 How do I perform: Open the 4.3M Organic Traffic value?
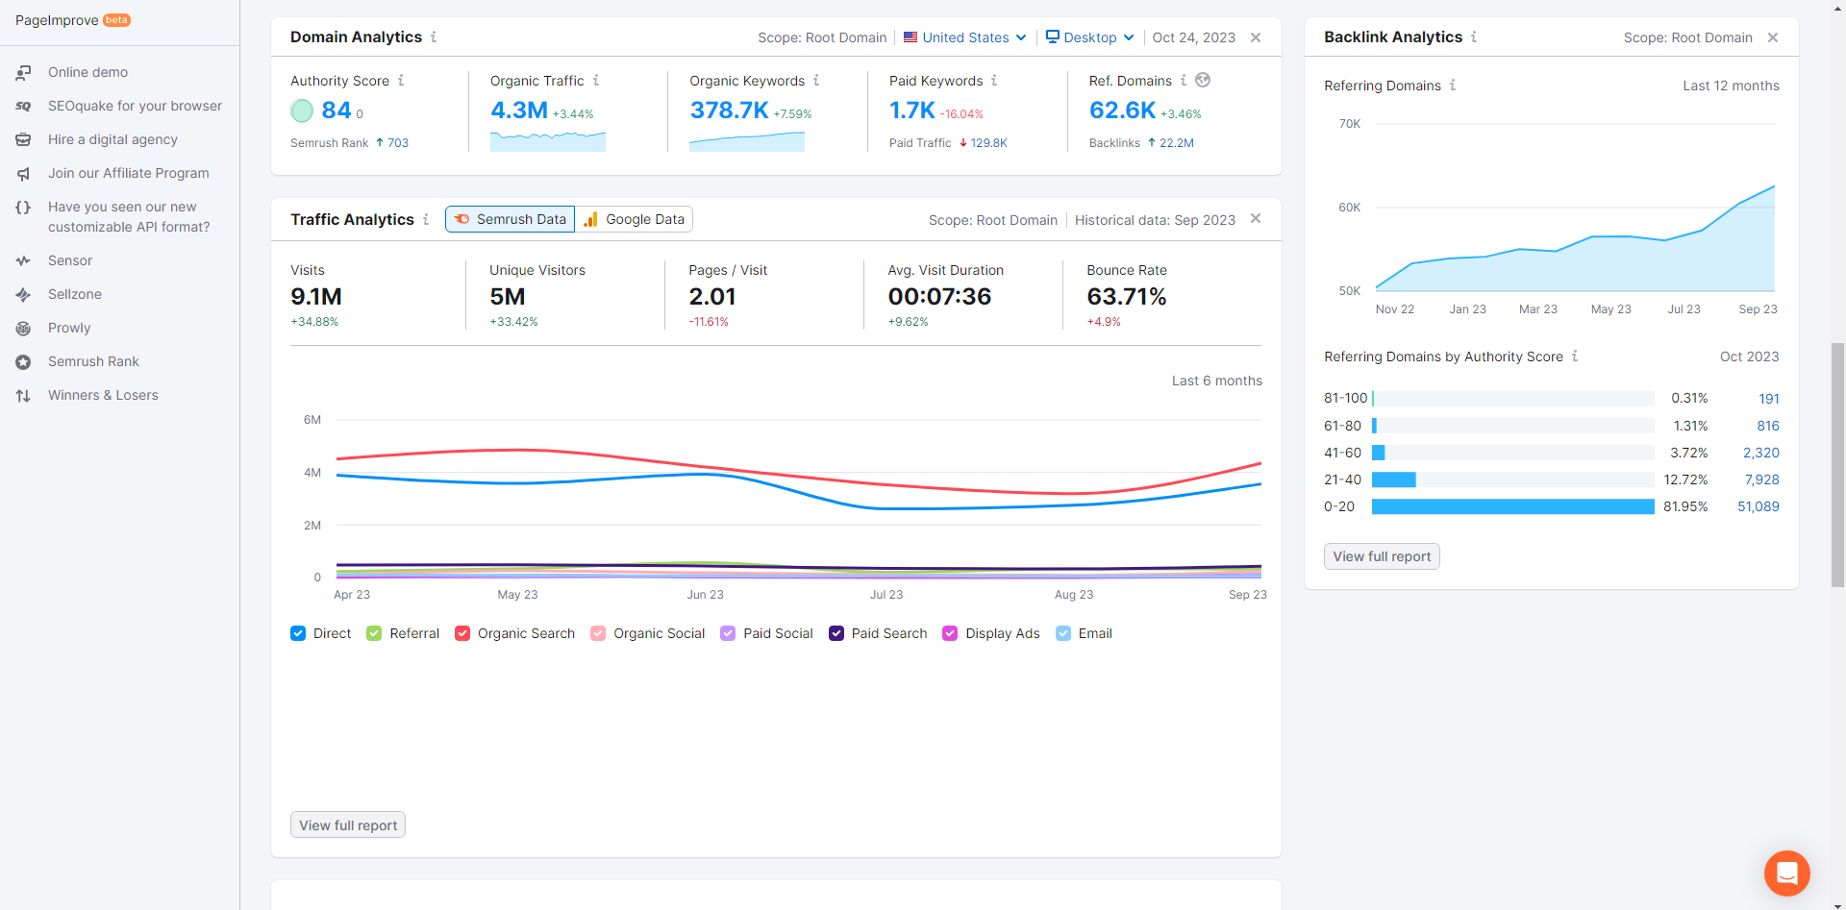point(519,111)
